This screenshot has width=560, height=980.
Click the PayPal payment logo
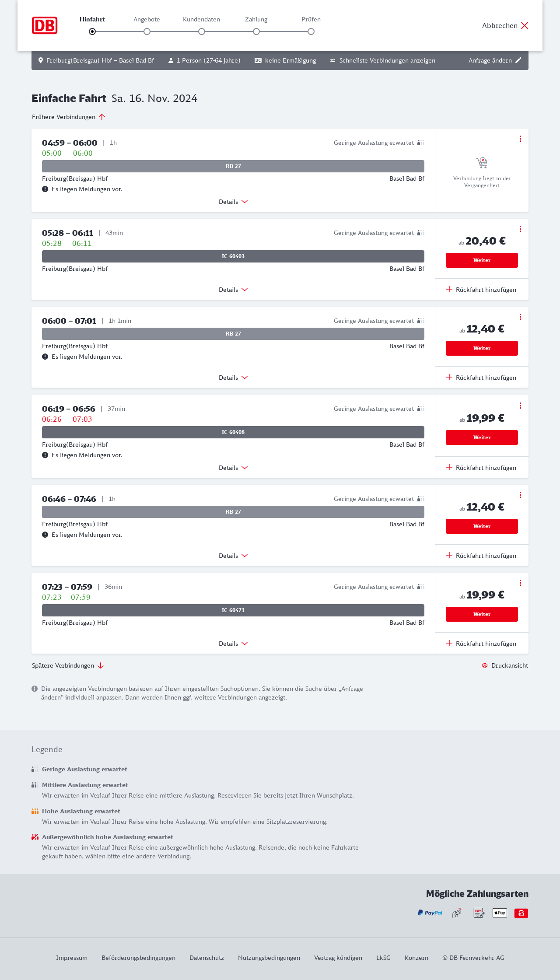430,913
